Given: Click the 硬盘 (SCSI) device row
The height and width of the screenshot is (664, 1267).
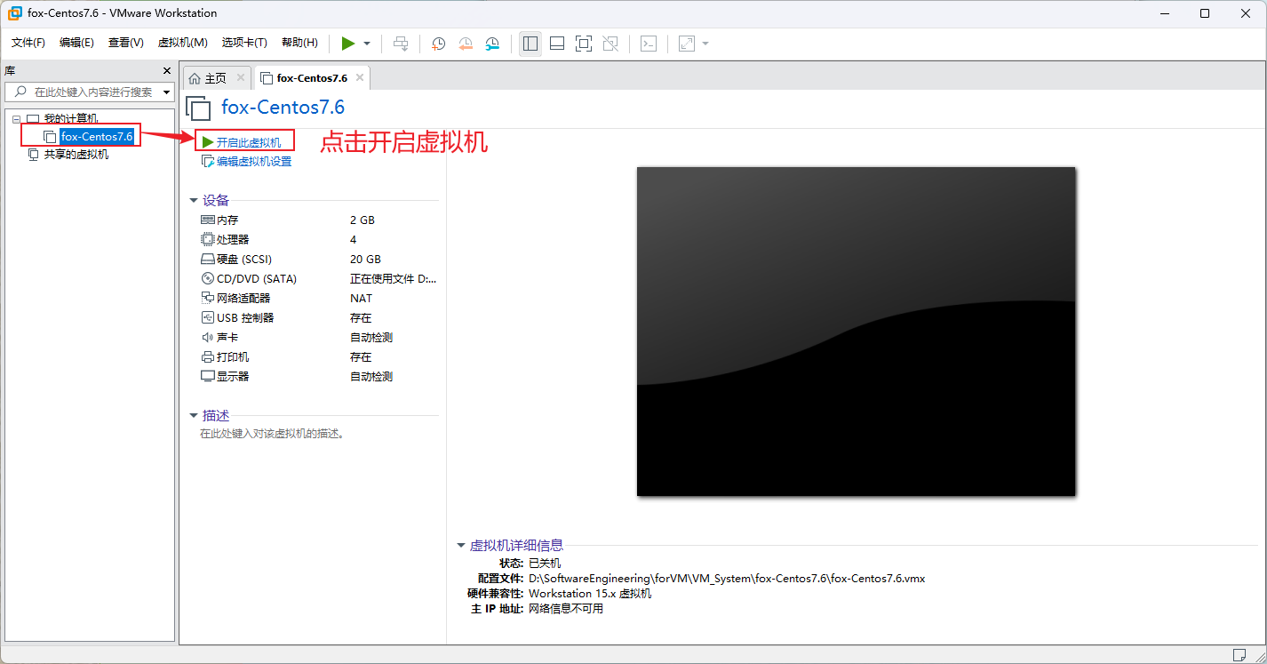Looking at the screenshot, I should coord(319,260).
